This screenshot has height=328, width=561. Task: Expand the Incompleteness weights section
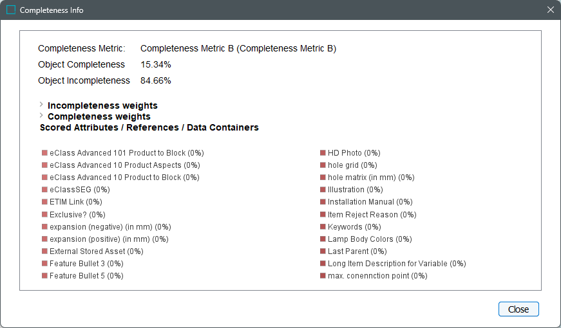[42, 105]
